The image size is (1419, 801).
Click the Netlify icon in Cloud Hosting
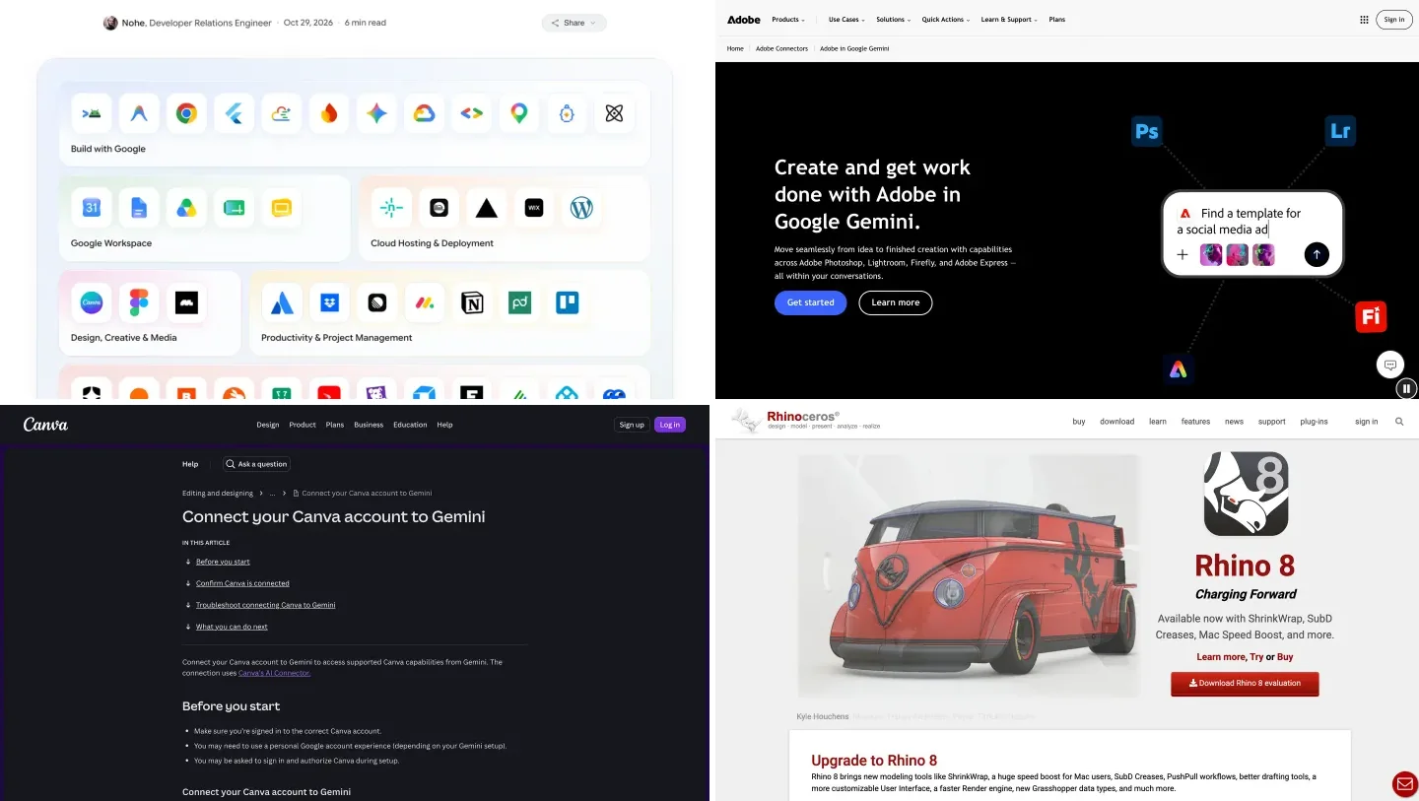coord(391,208)
